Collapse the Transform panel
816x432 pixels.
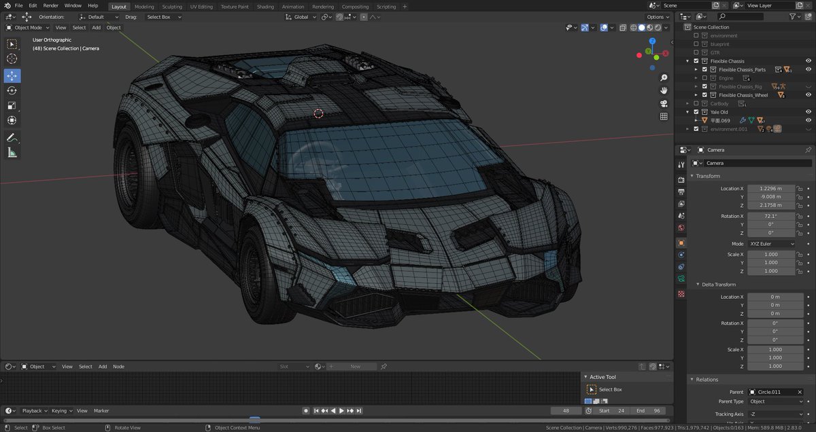coord(707,176)
